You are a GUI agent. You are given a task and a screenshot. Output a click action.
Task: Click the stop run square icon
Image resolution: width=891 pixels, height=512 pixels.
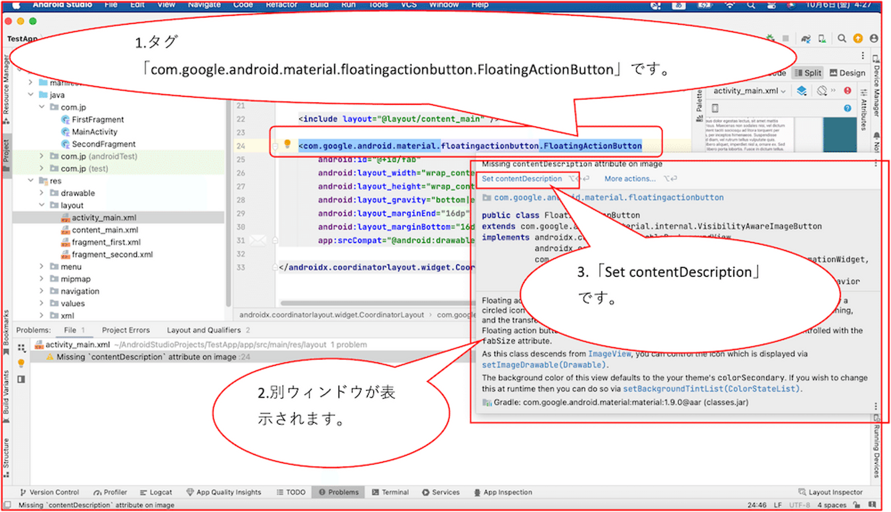point(785,38)
